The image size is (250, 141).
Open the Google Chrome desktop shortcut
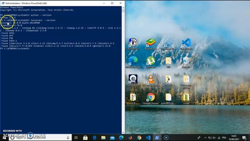tap(151, 98)
